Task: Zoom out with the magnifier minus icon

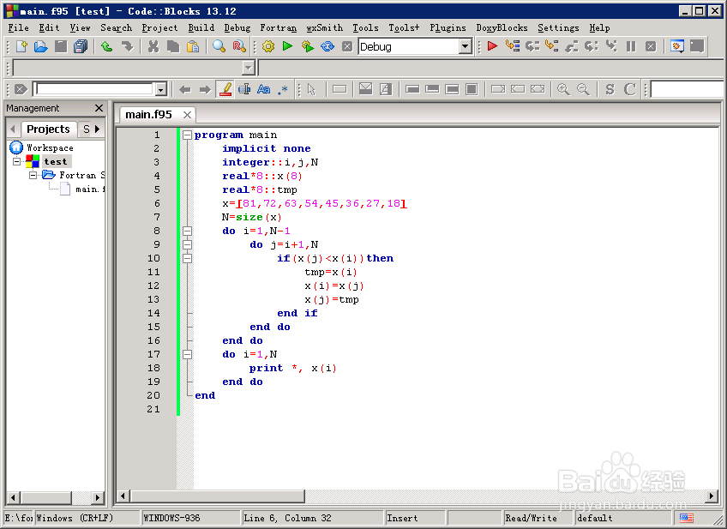Action: coord(583,89)
